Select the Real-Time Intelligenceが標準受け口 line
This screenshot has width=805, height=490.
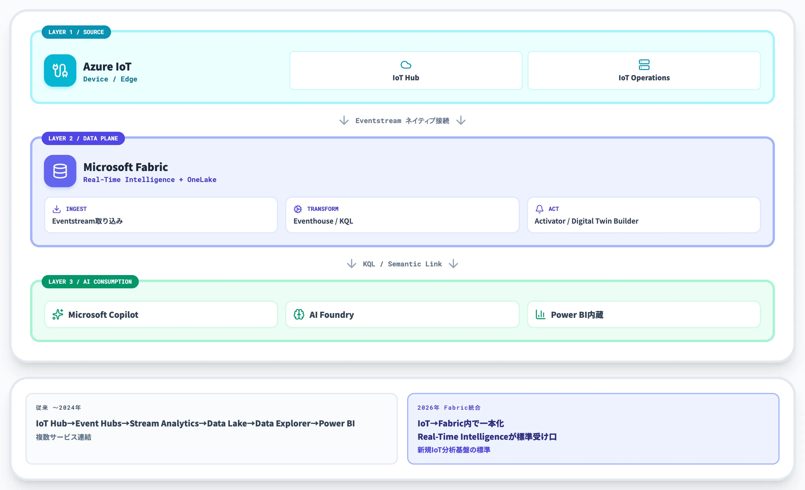(487, 437)
